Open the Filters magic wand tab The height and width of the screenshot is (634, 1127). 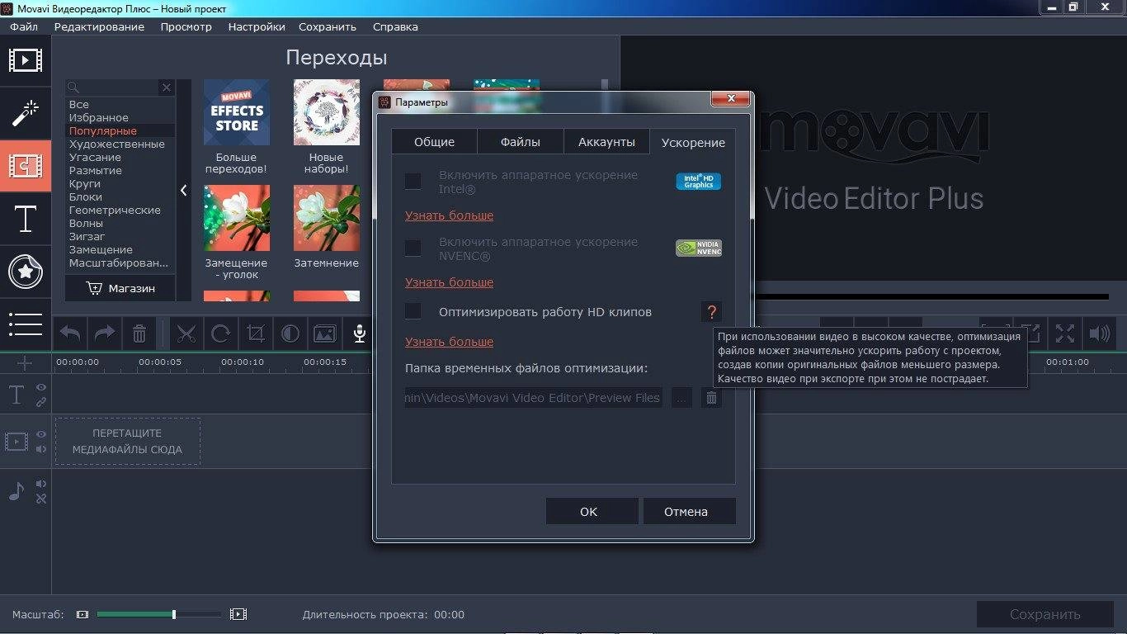[26, 113]
